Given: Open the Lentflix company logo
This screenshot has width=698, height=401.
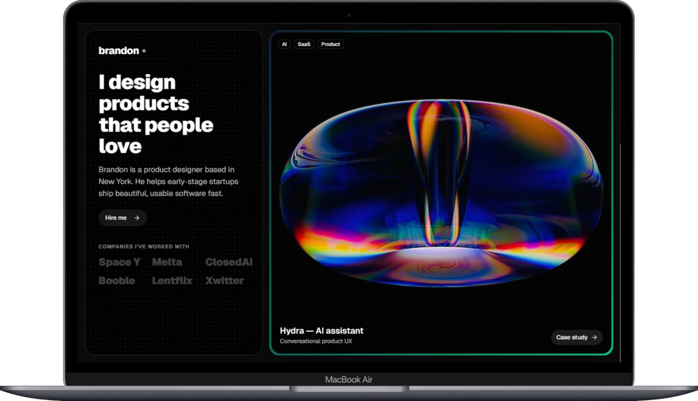Looking at the screenshot, I should point(172,281).
